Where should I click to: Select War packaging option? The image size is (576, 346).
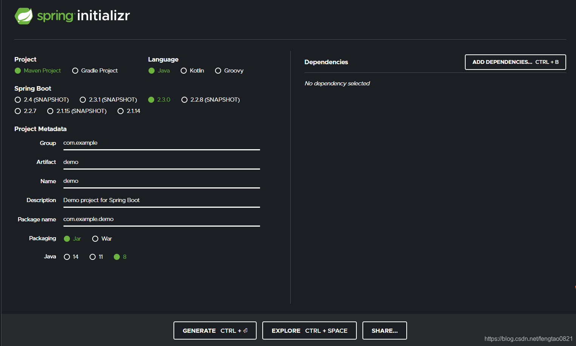102,239
